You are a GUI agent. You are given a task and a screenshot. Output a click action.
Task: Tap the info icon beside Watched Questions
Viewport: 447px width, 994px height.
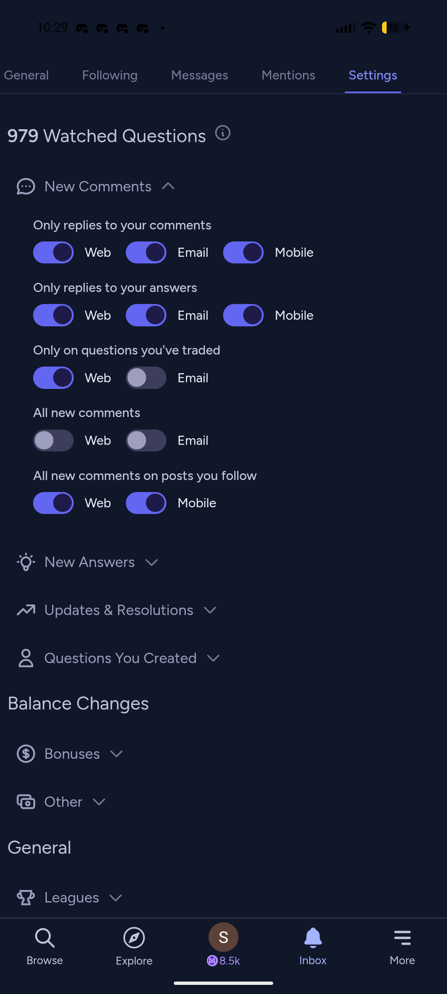[x=223, y=133]
